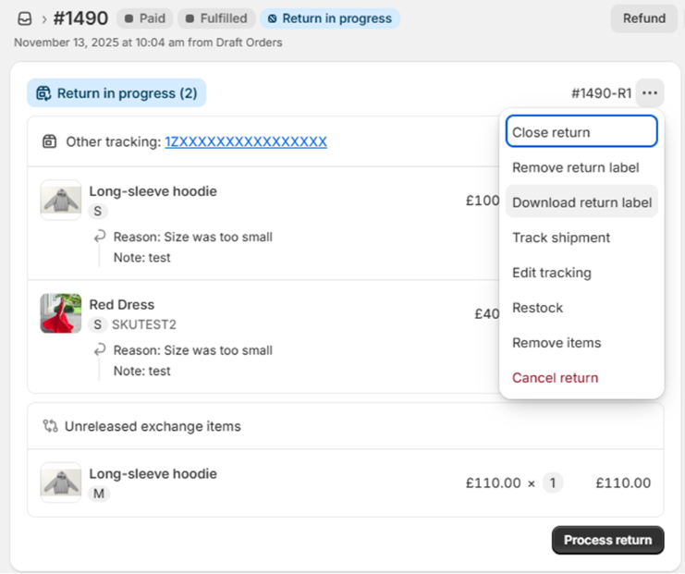This screenshot has width=685, height=574.
Task: Select Close return from the menu
Action: [581, 132]
